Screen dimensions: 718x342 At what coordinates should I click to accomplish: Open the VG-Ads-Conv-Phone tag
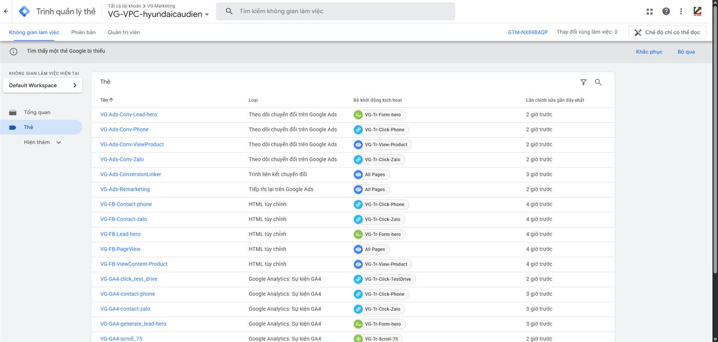tap(124, 130)
